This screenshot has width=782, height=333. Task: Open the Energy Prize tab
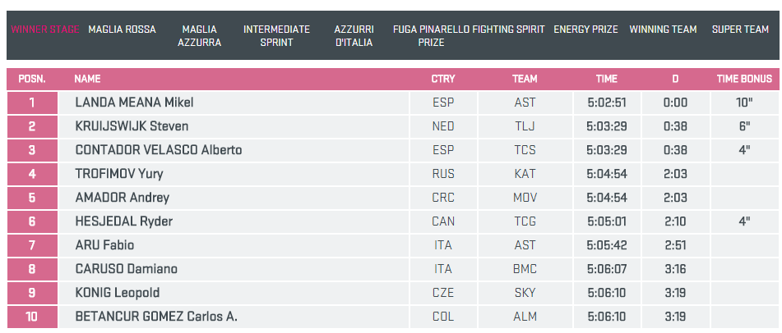pos(585,30)
